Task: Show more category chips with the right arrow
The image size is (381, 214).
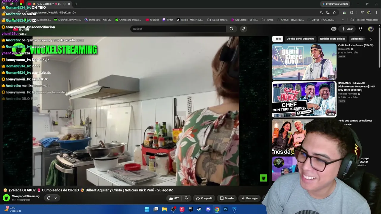Action: coord(371,39)
